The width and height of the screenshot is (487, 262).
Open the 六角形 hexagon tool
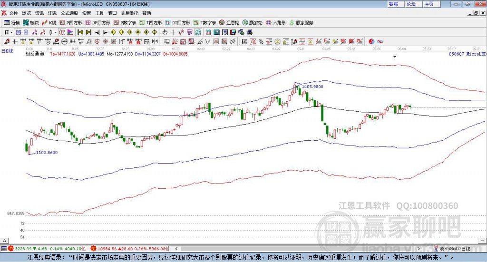[x=276, y=23]
